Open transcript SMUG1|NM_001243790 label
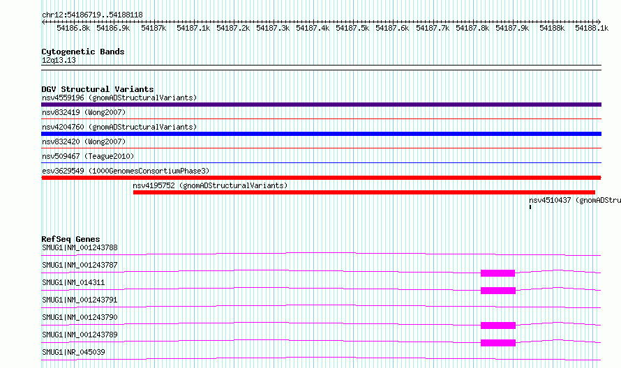 tap(80, 317)
